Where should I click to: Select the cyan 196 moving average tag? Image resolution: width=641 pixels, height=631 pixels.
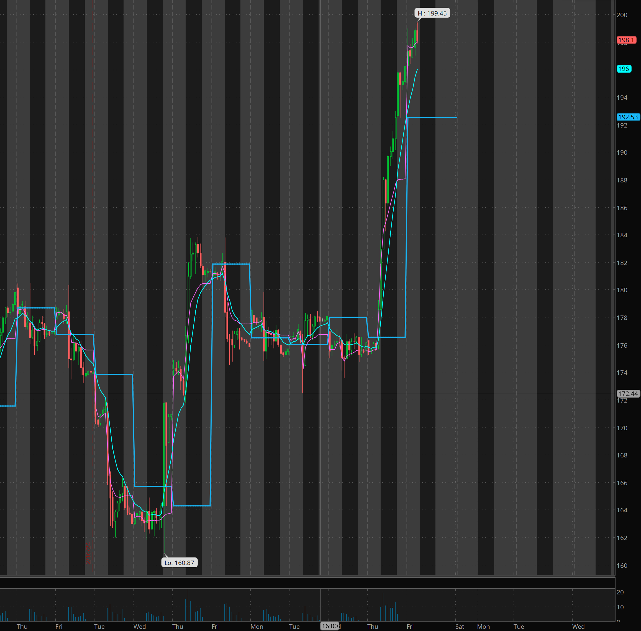click(x=624, y=69)
